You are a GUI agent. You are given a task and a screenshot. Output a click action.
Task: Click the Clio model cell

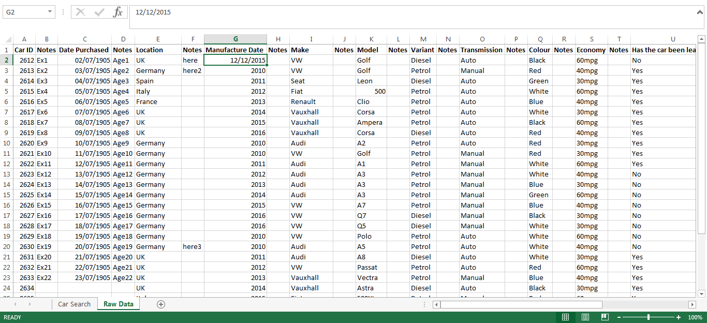click(x=371, y=101)
